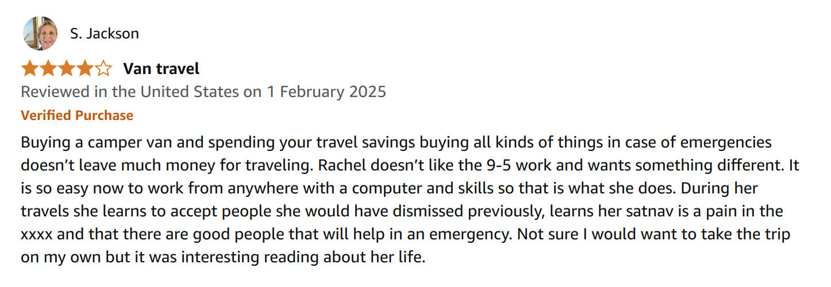Open S. Jackson's profile avatar photo
Image resolution: width=831 pixels, height=287 pixels.
pyautogui.click(x=40, y=33)
